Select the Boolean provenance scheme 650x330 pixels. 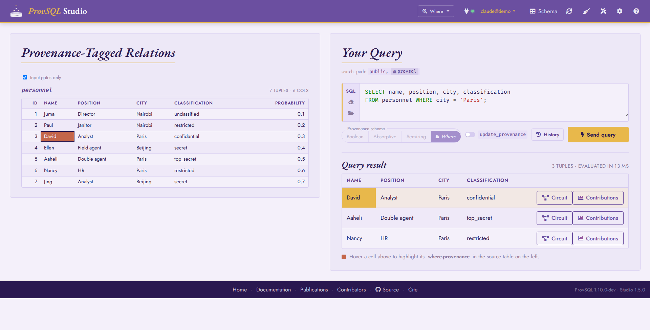(x=355, y=137)
